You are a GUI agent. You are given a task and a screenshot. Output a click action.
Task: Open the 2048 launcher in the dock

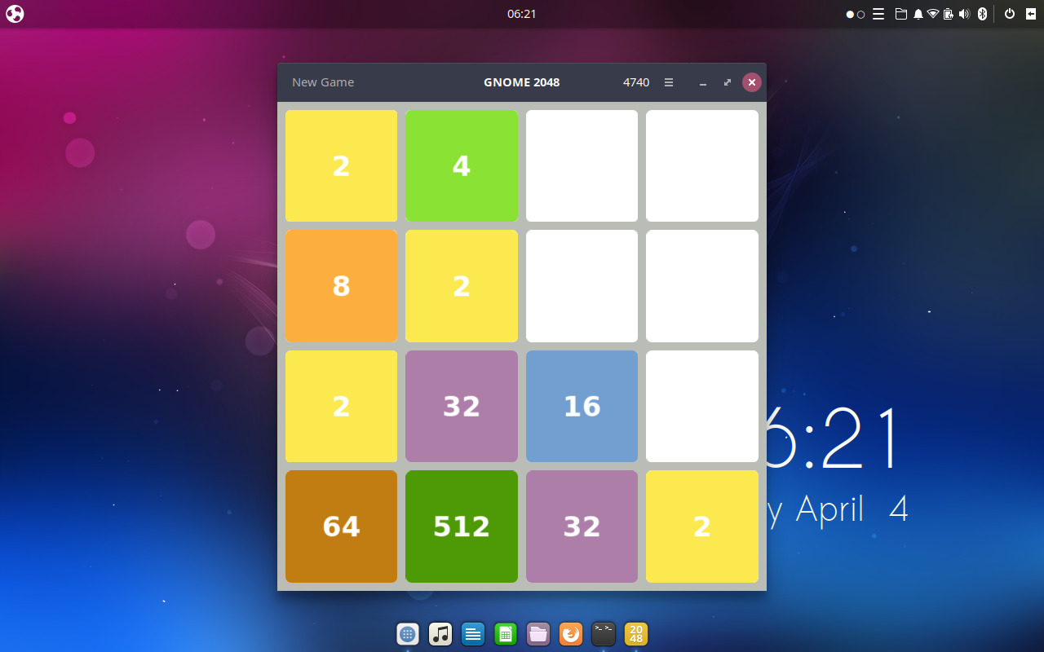(x=636, y=634)
